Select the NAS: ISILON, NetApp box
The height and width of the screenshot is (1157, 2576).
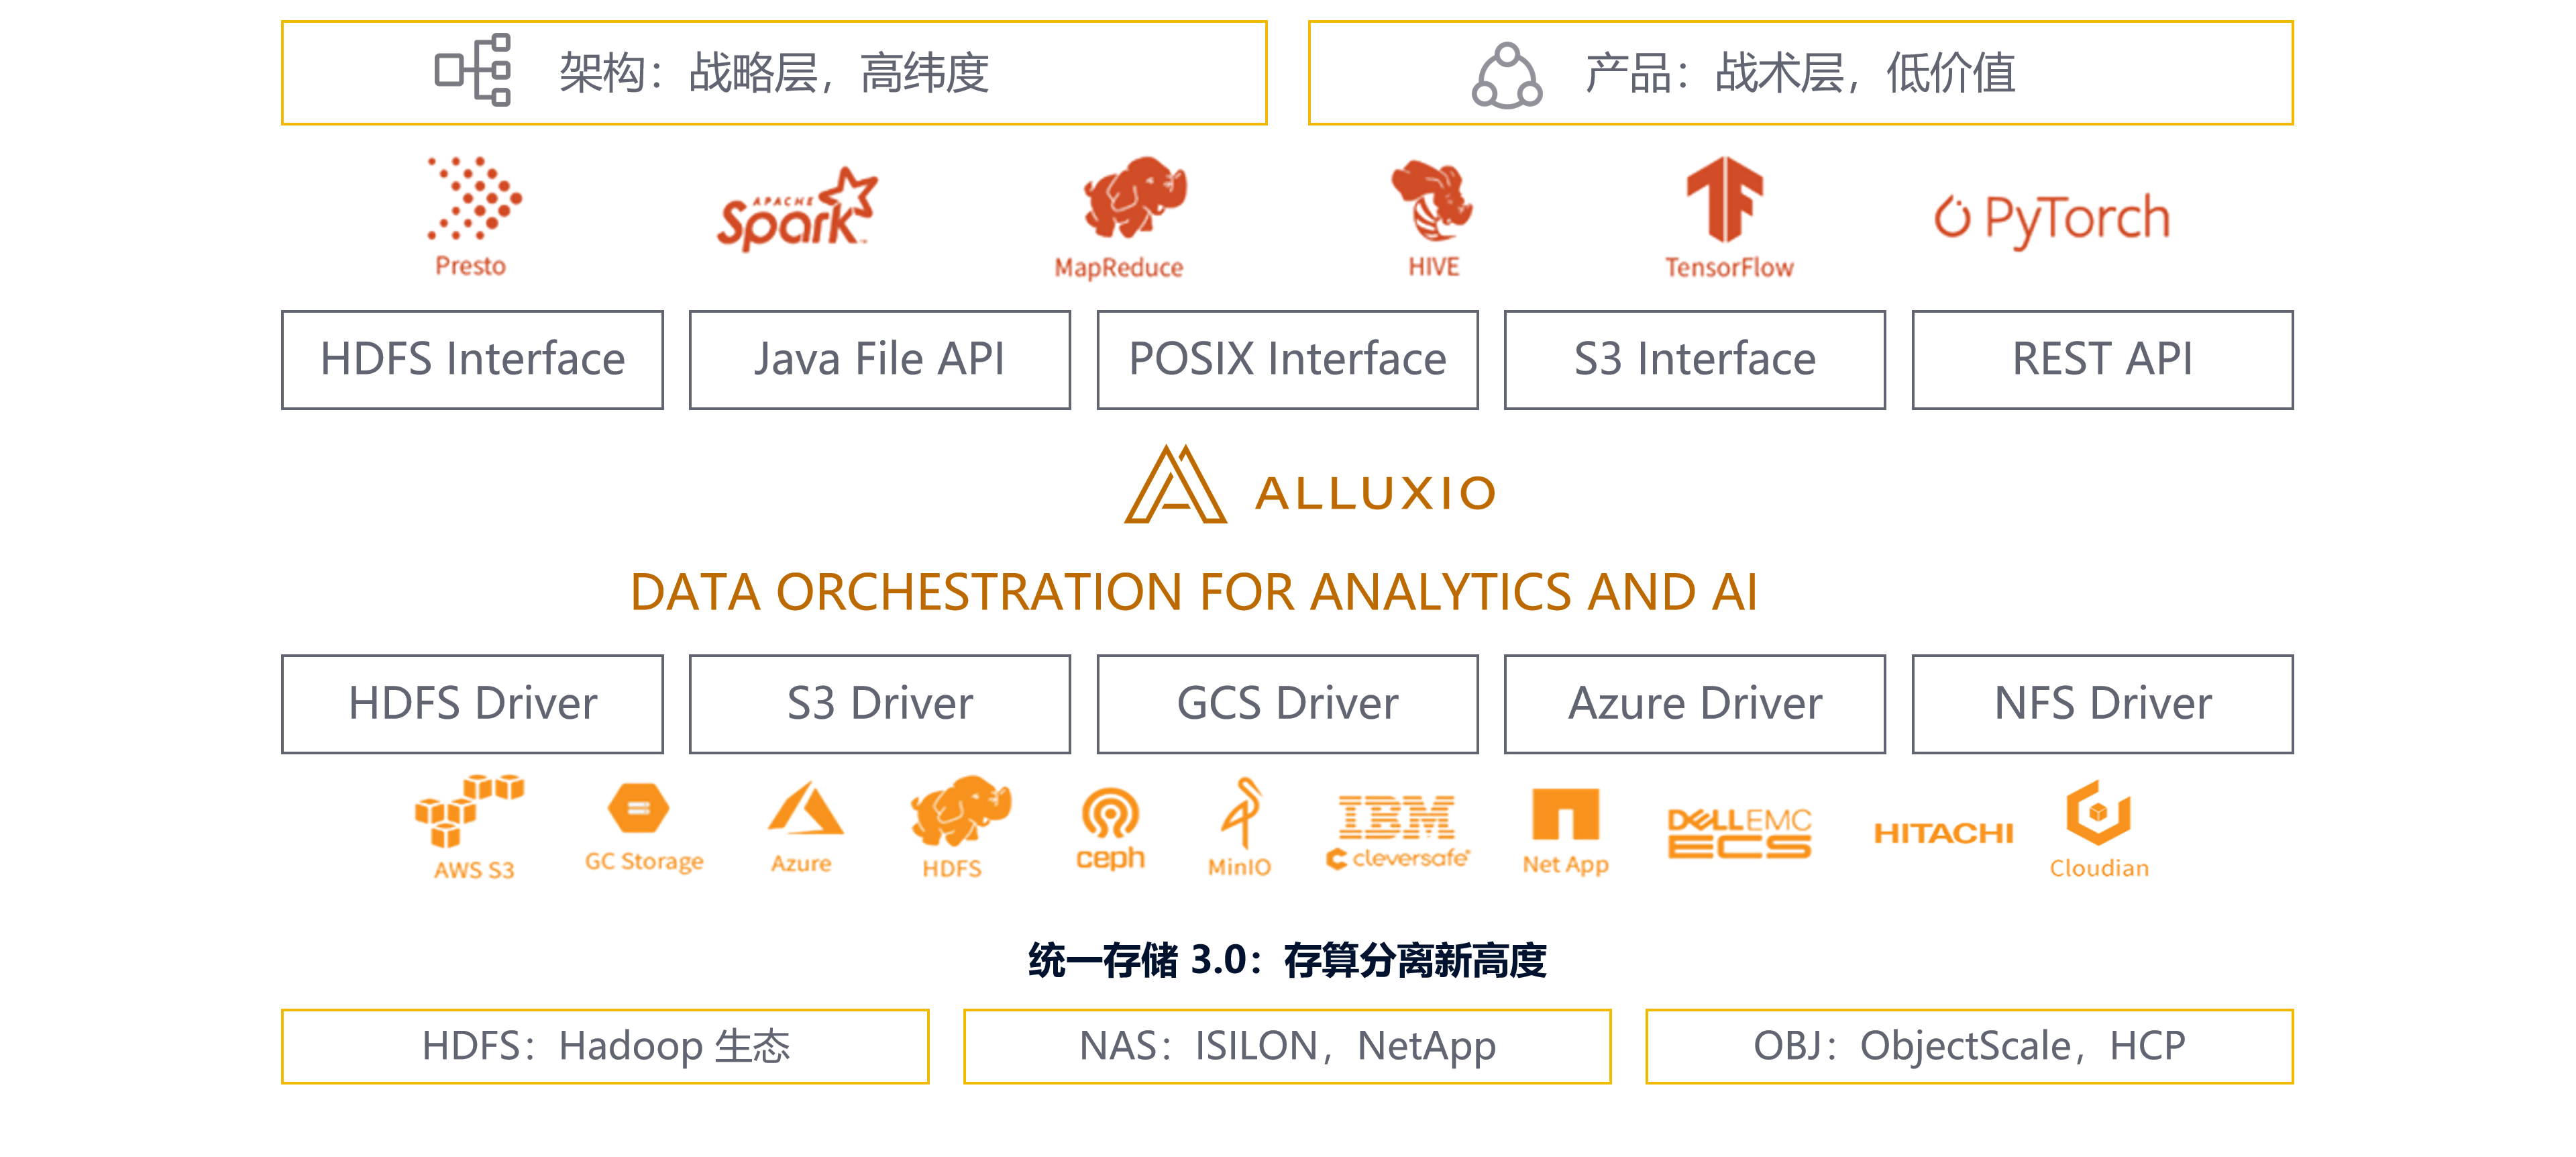point(1287,1047)
